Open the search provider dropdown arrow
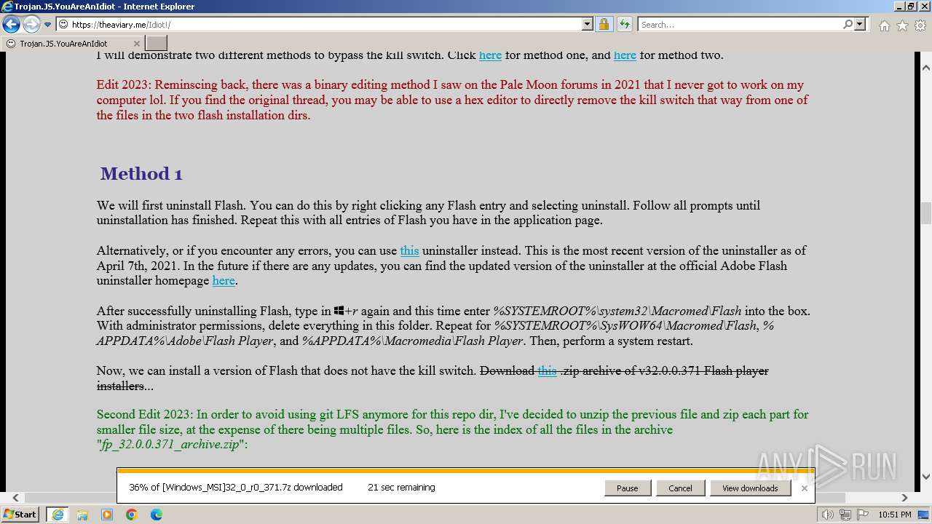Screen dimensions: 932x524 click(860, 24)
